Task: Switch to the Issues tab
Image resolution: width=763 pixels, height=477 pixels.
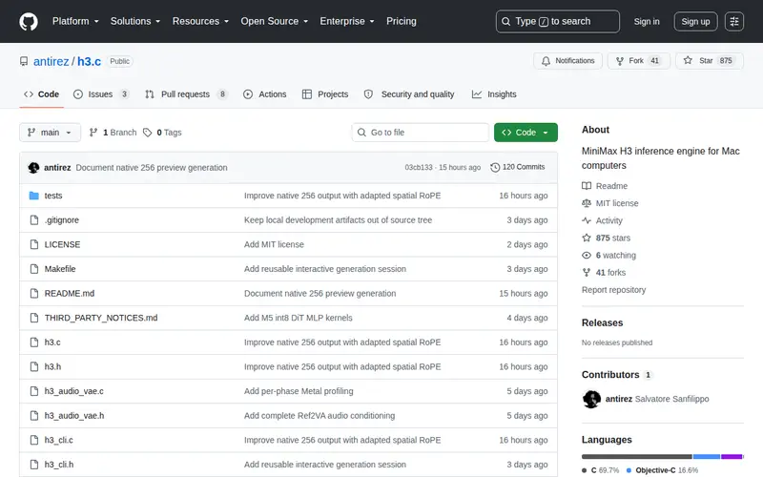Action: pyautogui.click(x=101, y=94)
